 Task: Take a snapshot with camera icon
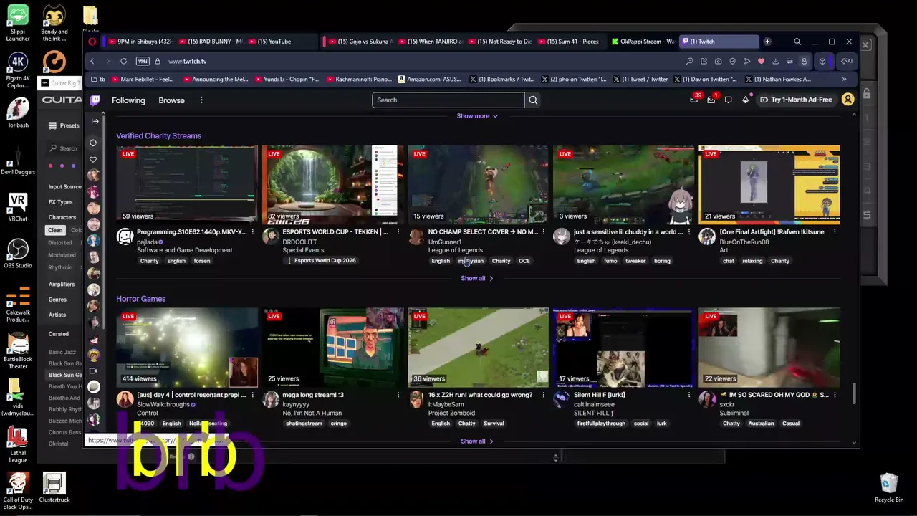718,61
